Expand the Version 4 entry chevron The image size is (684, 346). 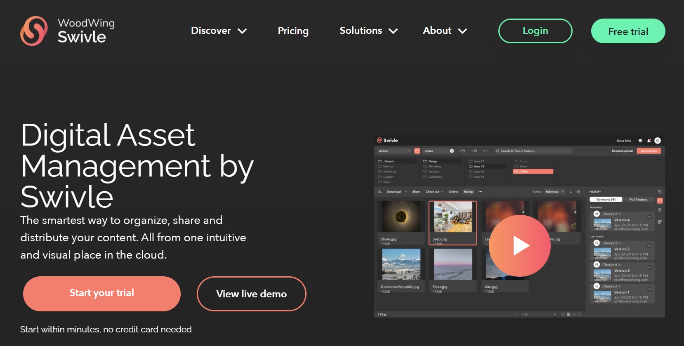click(x=649, y=217)
